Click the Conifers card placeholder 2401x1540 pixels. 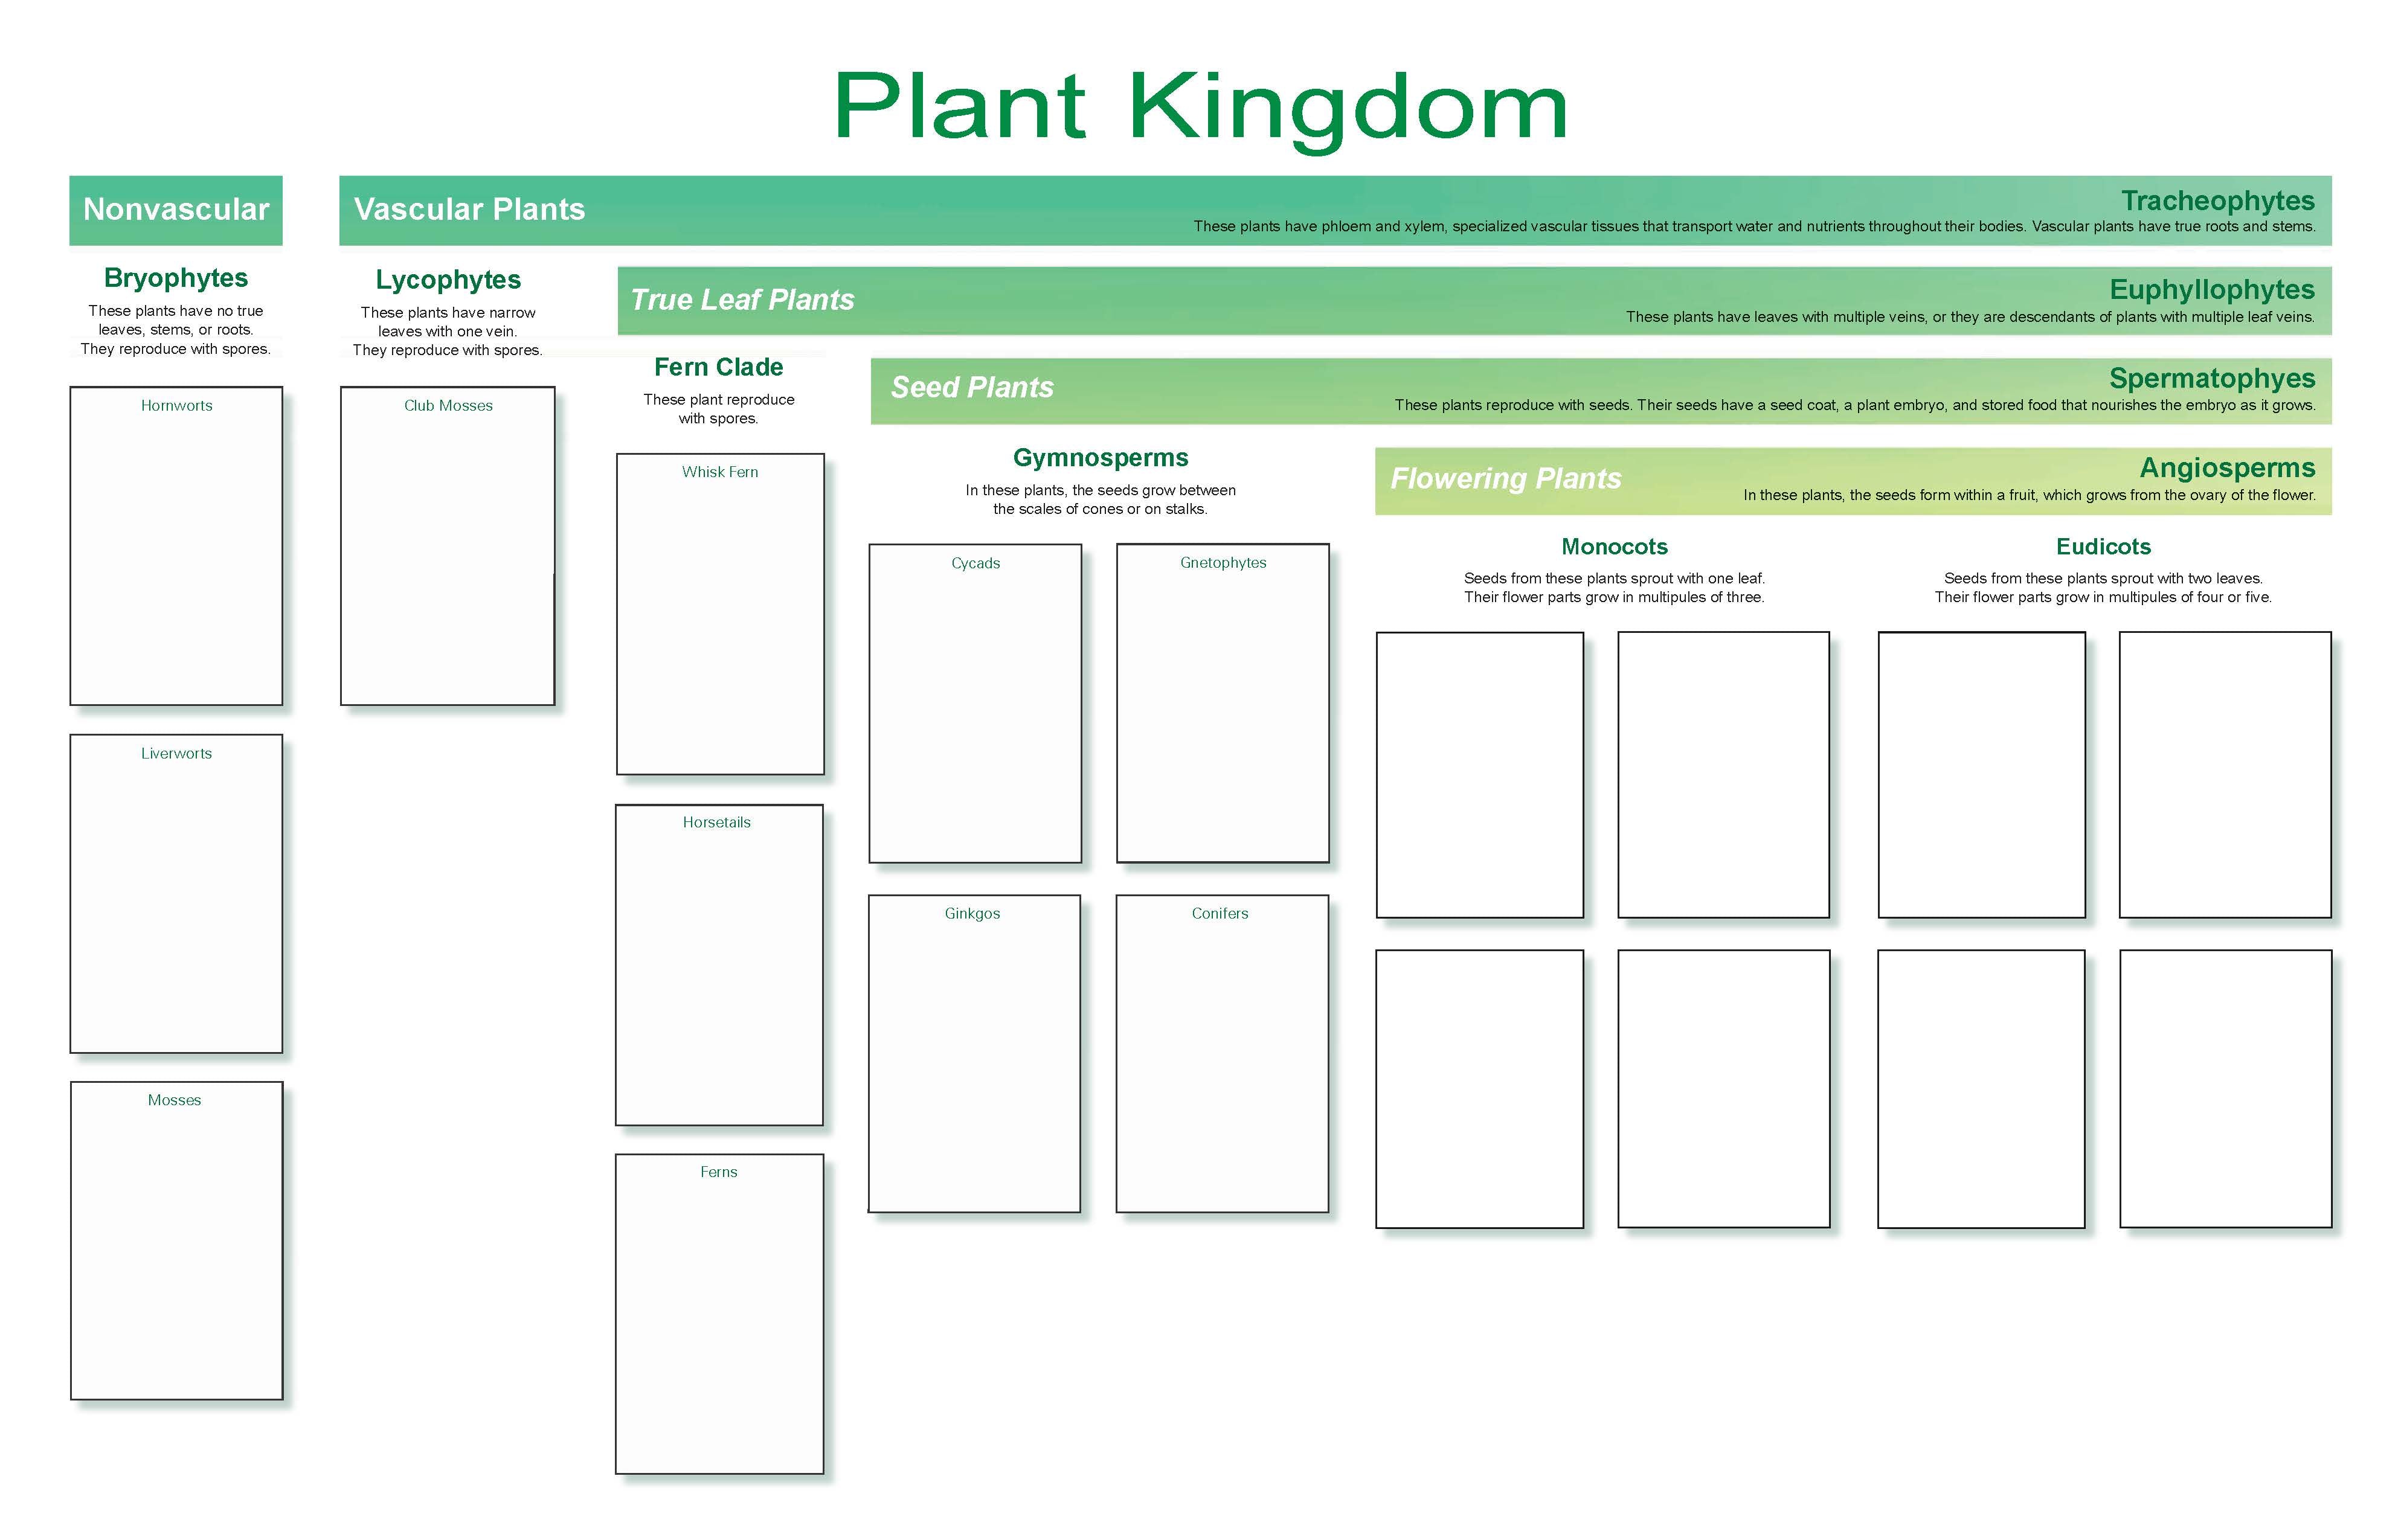pyautogui.click(x=1221, y=1053)
